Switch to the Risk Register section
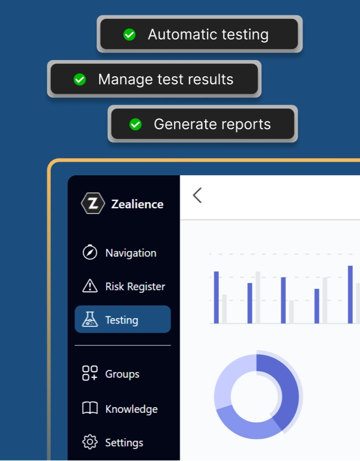The width and height of the screenshot is (360, 461). [135, 286]
